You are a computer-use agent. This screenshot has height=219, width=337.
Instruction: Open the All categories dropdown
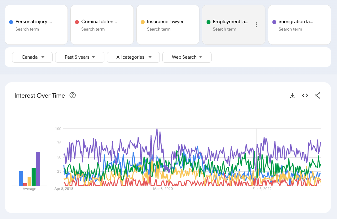point(133,57)
